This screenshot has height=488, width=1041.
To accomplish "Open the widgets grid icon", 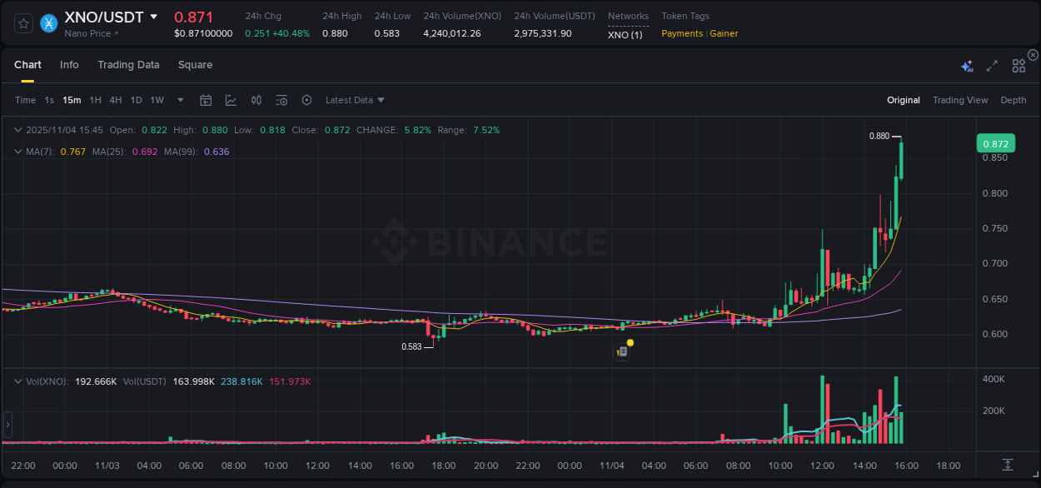I will 1019,65.
